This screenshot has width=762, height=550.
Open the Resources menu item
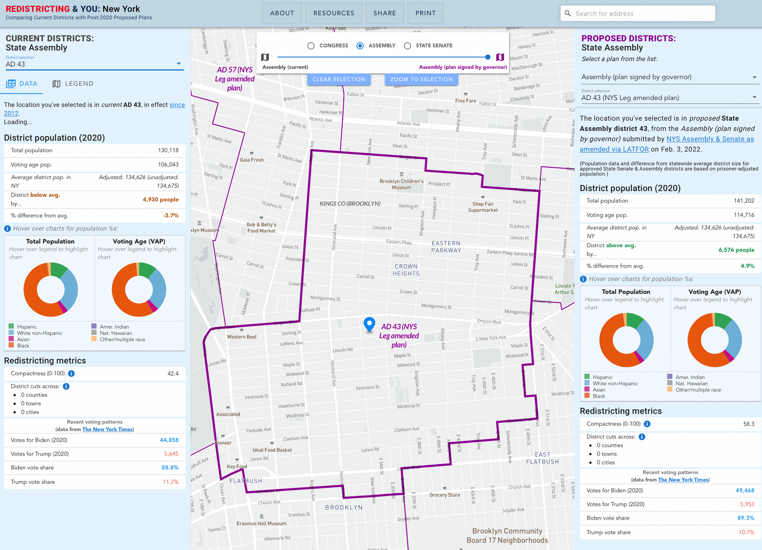[333, 13]
